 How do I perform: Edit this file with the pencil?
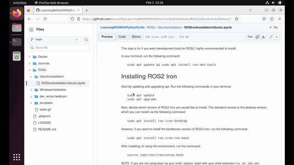click(271, 37)
